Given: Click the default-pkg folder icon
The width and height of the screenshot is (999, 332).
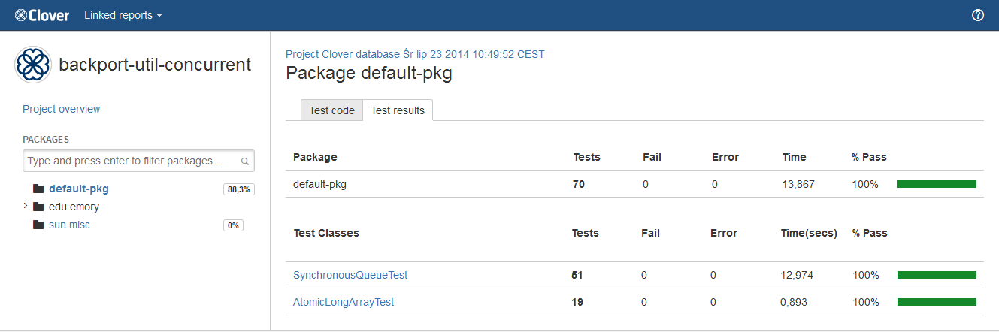Looking at the screenshot, I should 38,189.
